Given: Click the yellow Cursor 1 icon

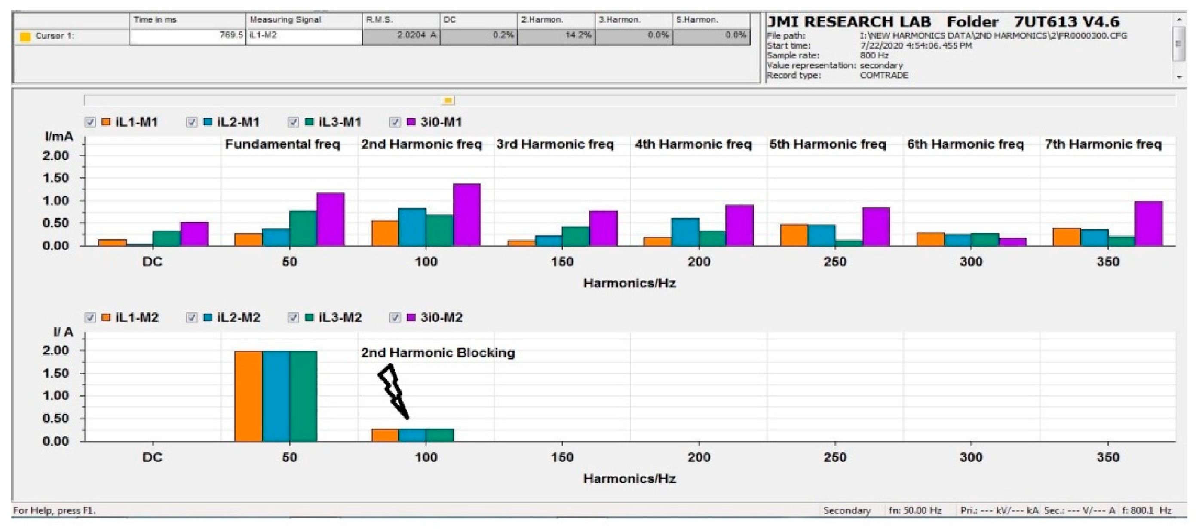Looking at the screenshot, I should click(25, 36).
